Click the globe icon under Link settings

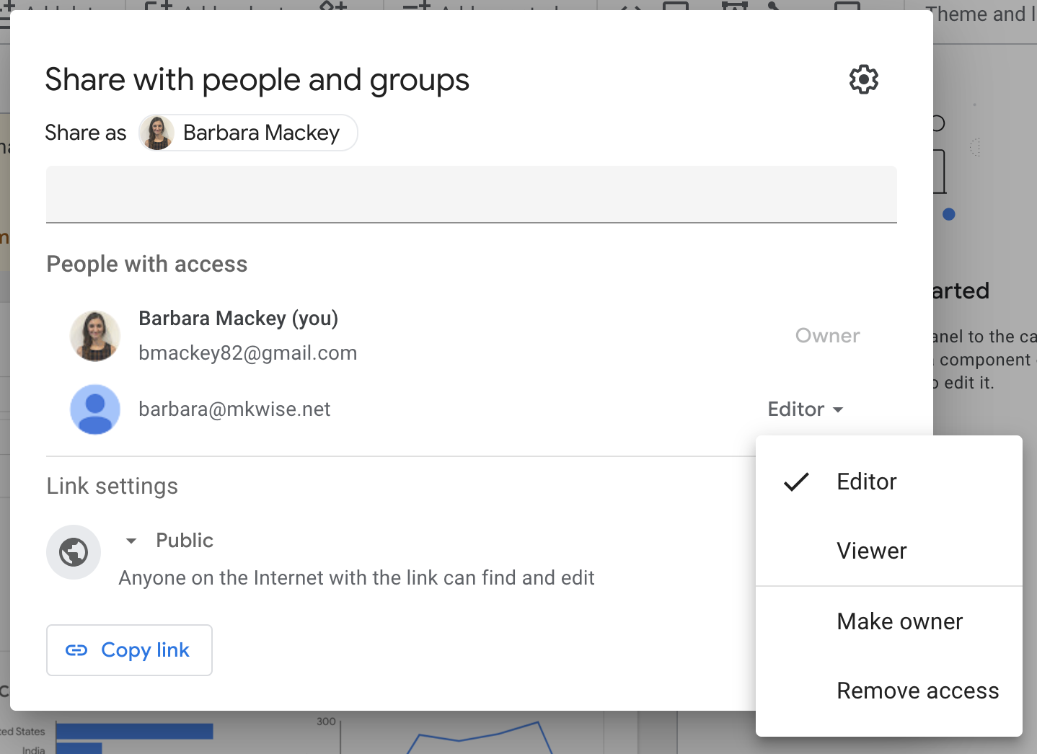point(74,552)
